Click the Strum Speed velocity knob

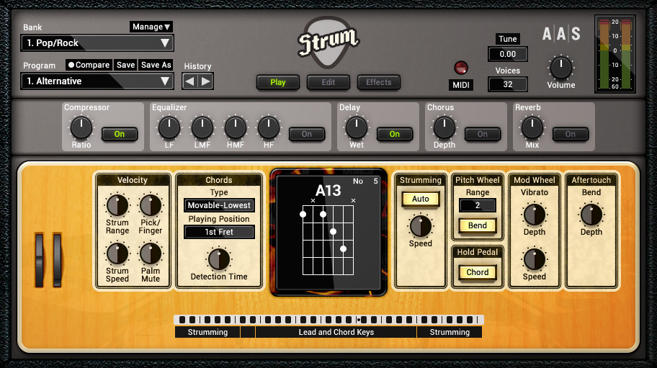117,253
